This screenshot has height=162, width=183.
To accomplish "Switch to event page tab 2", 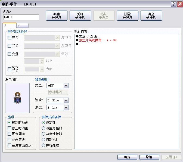I will point(22,26).
